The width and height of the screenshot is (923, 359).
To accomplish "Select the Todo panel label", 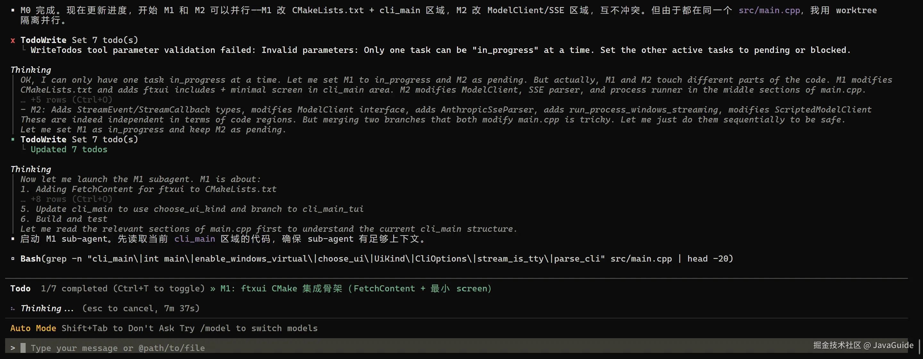I will coord(21,288).
